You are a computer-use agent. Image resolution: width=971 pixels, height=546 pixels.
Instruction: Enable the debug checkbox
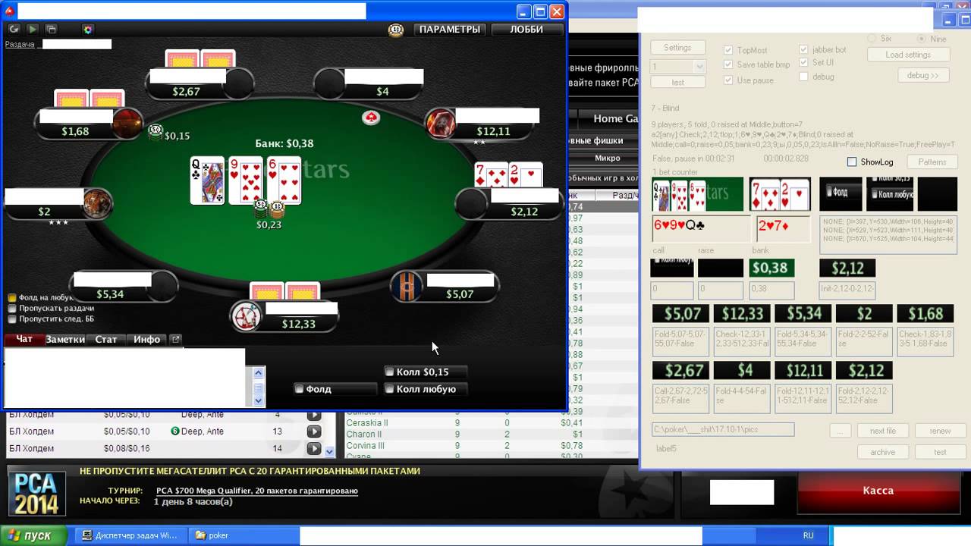(803, 77)
